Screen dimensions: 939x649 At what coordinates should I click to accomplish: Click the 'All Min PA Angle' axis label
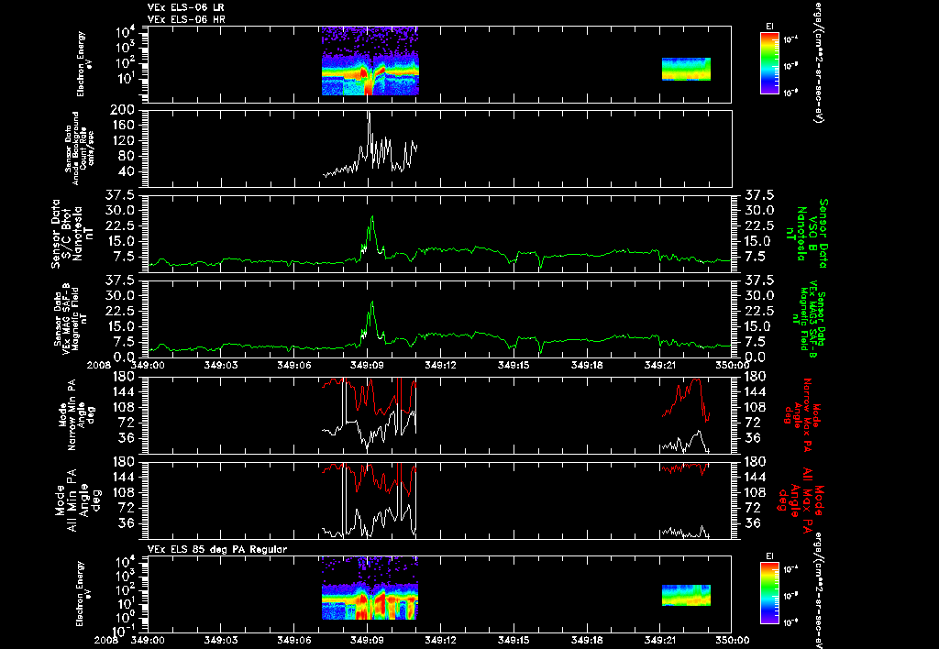pos(77,500)
